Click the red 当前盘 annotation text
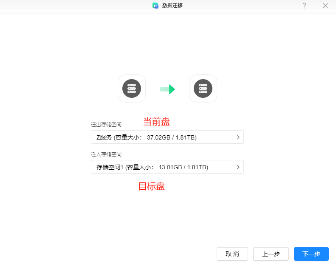The height and width of the screenshot is (265, 336). click(156, 122)
